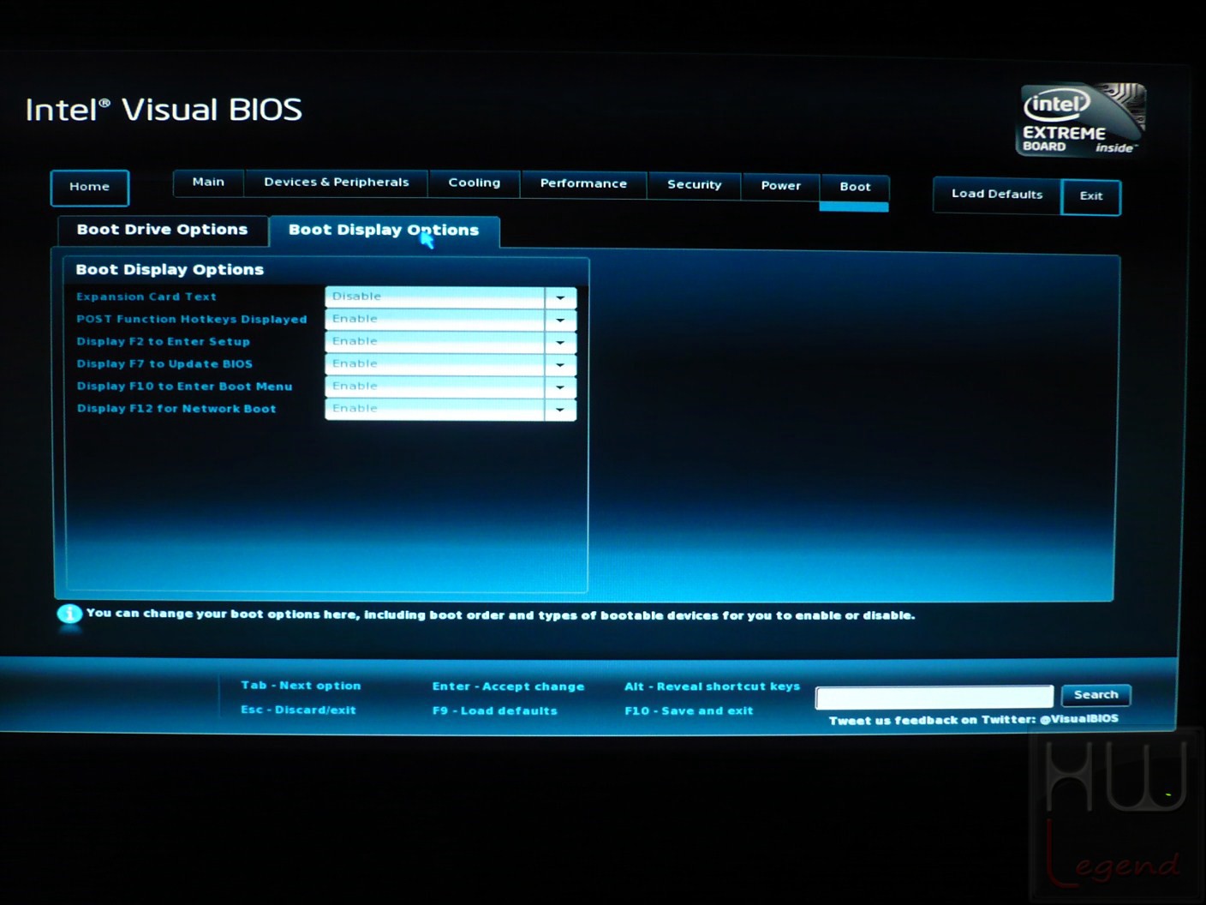Click Display F7 to Update BIOS label
Viewport: 1206px width, 905px height.
tap(164, 363)
